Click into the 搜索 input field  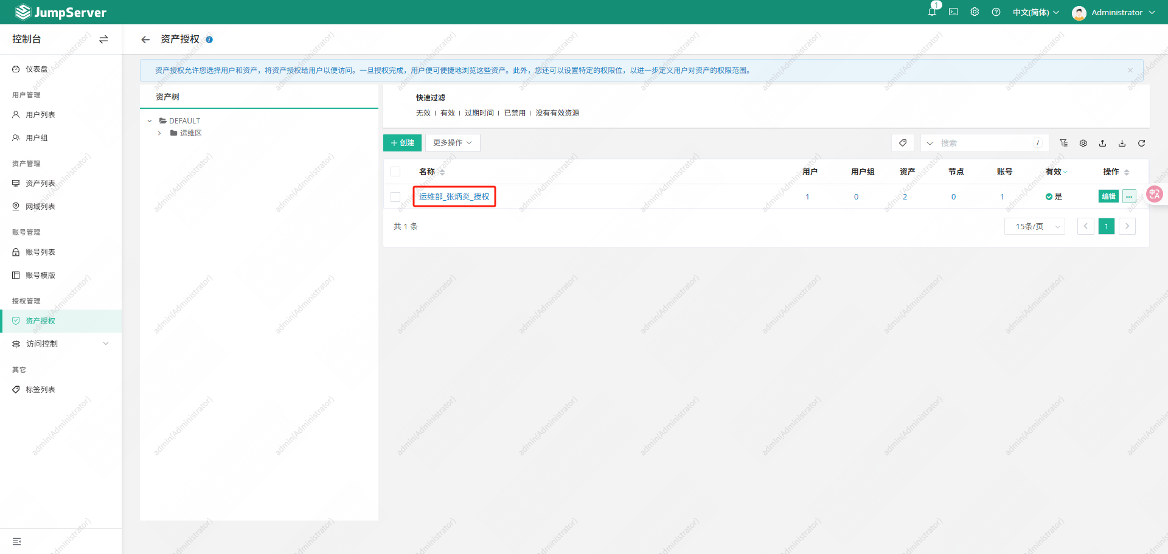pyautogui.click(x=985, y=144)
